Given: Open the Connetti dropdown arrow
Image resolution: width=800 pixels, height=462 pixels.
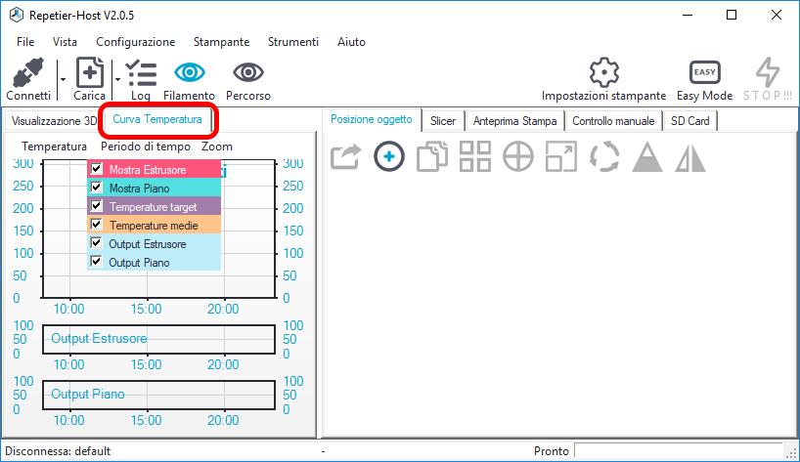Looking at the screenshot, I should [63, 79].
